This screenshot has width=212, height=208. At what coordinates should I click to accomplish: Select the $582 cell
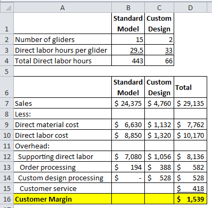190,167
